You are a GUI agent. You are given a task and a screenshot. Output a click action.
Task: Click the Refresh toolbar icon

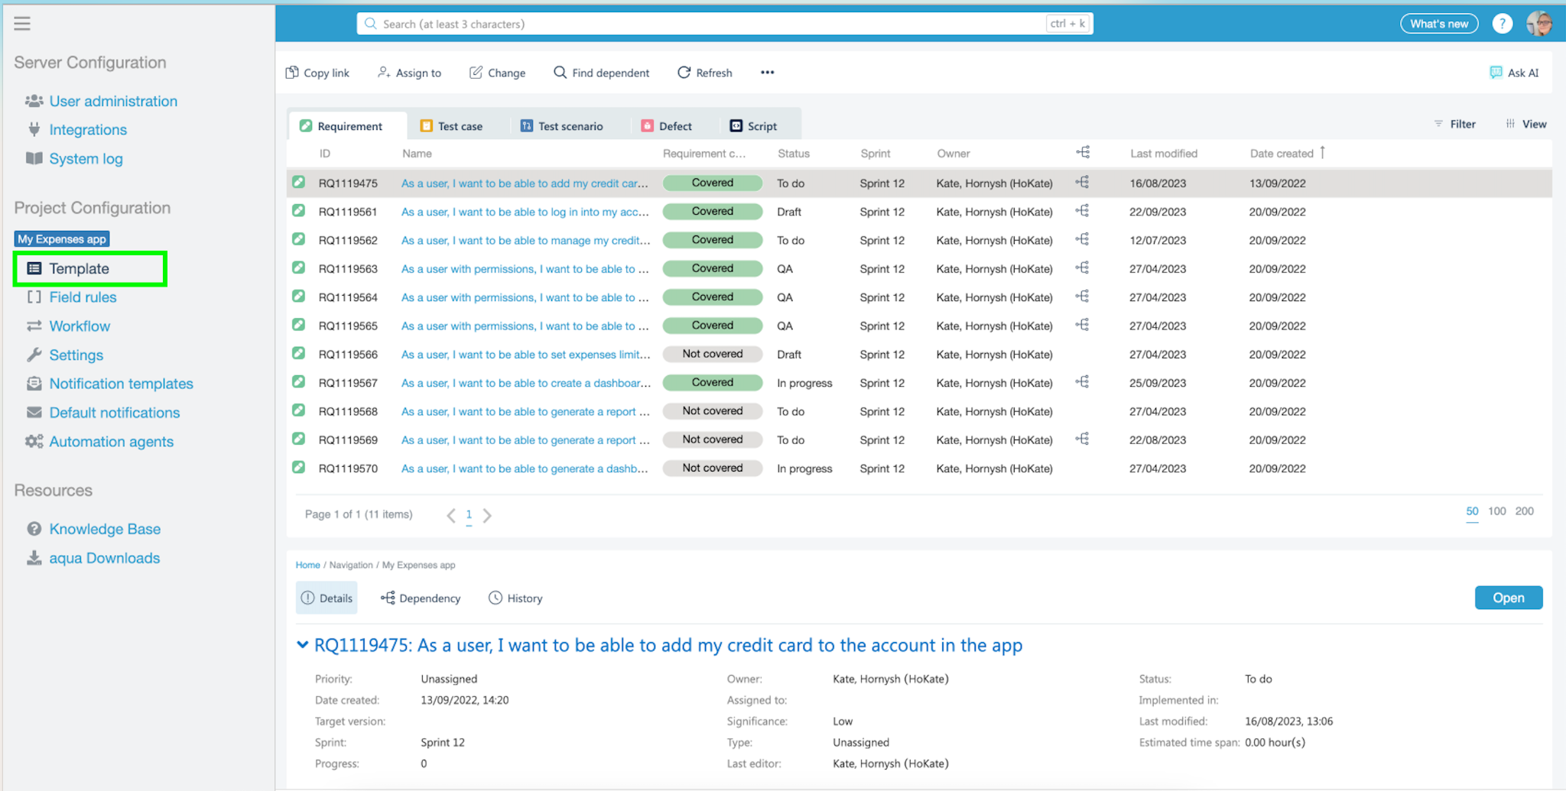pyautogui.click(x=684, y=73)
